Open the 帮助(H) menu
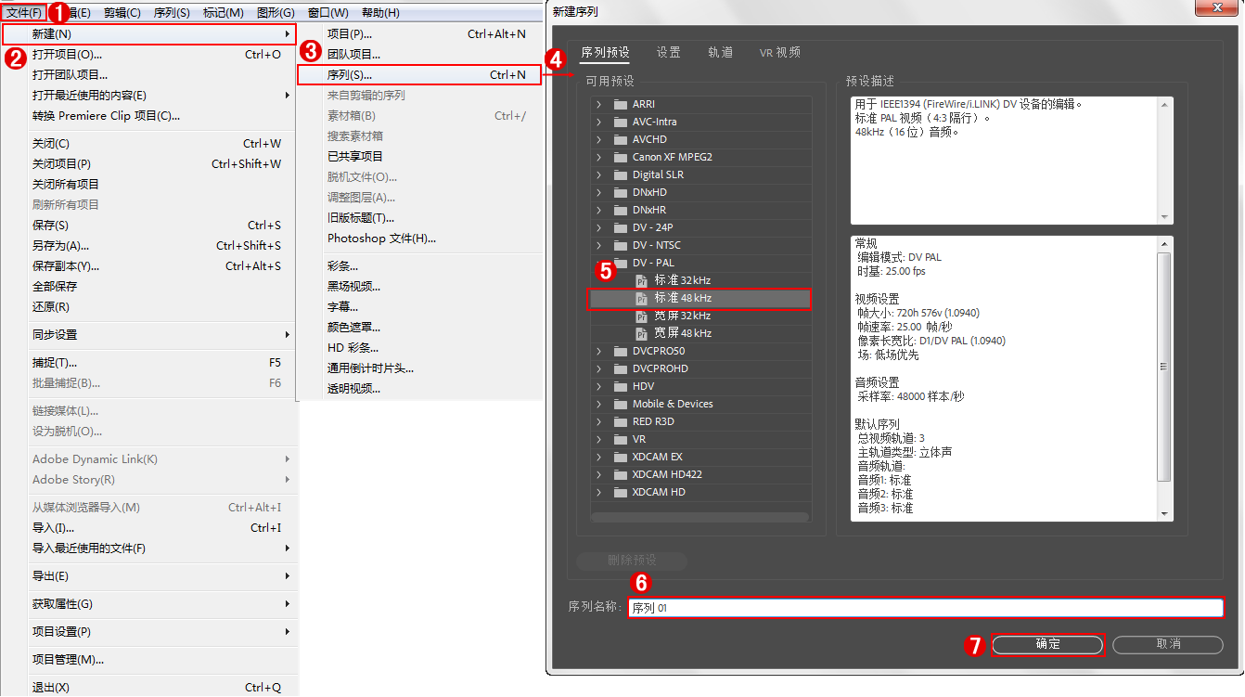 (380, 12)
